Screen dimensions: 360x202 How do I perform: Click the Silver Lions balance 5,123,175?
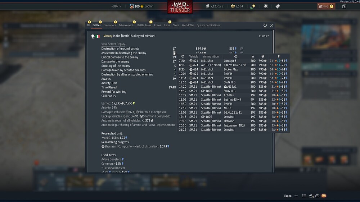click(215, 6)
